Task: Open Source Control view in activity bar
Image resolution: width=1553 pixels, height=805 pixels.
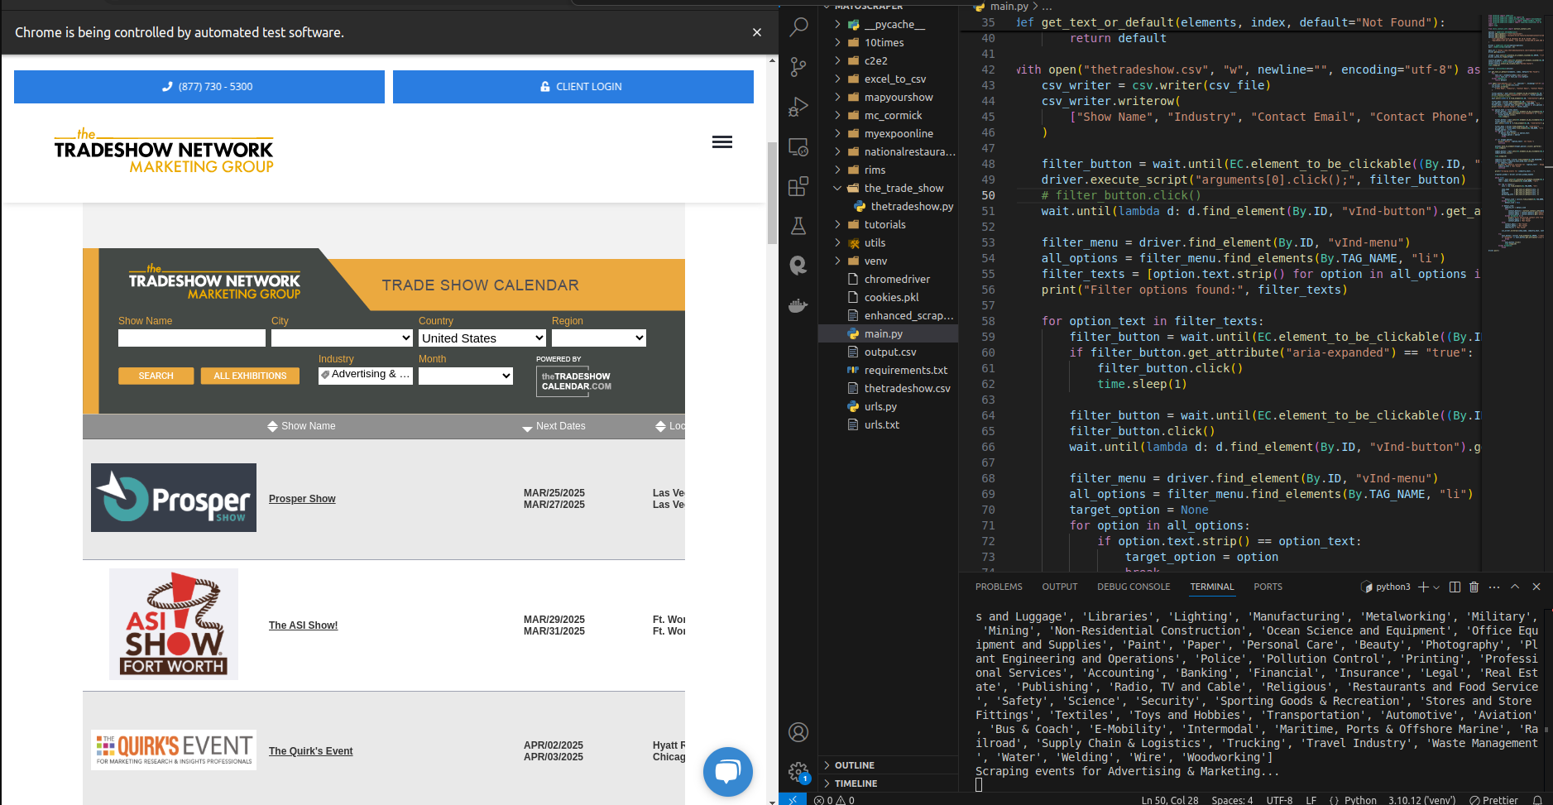Action: (x=798, y=67)
